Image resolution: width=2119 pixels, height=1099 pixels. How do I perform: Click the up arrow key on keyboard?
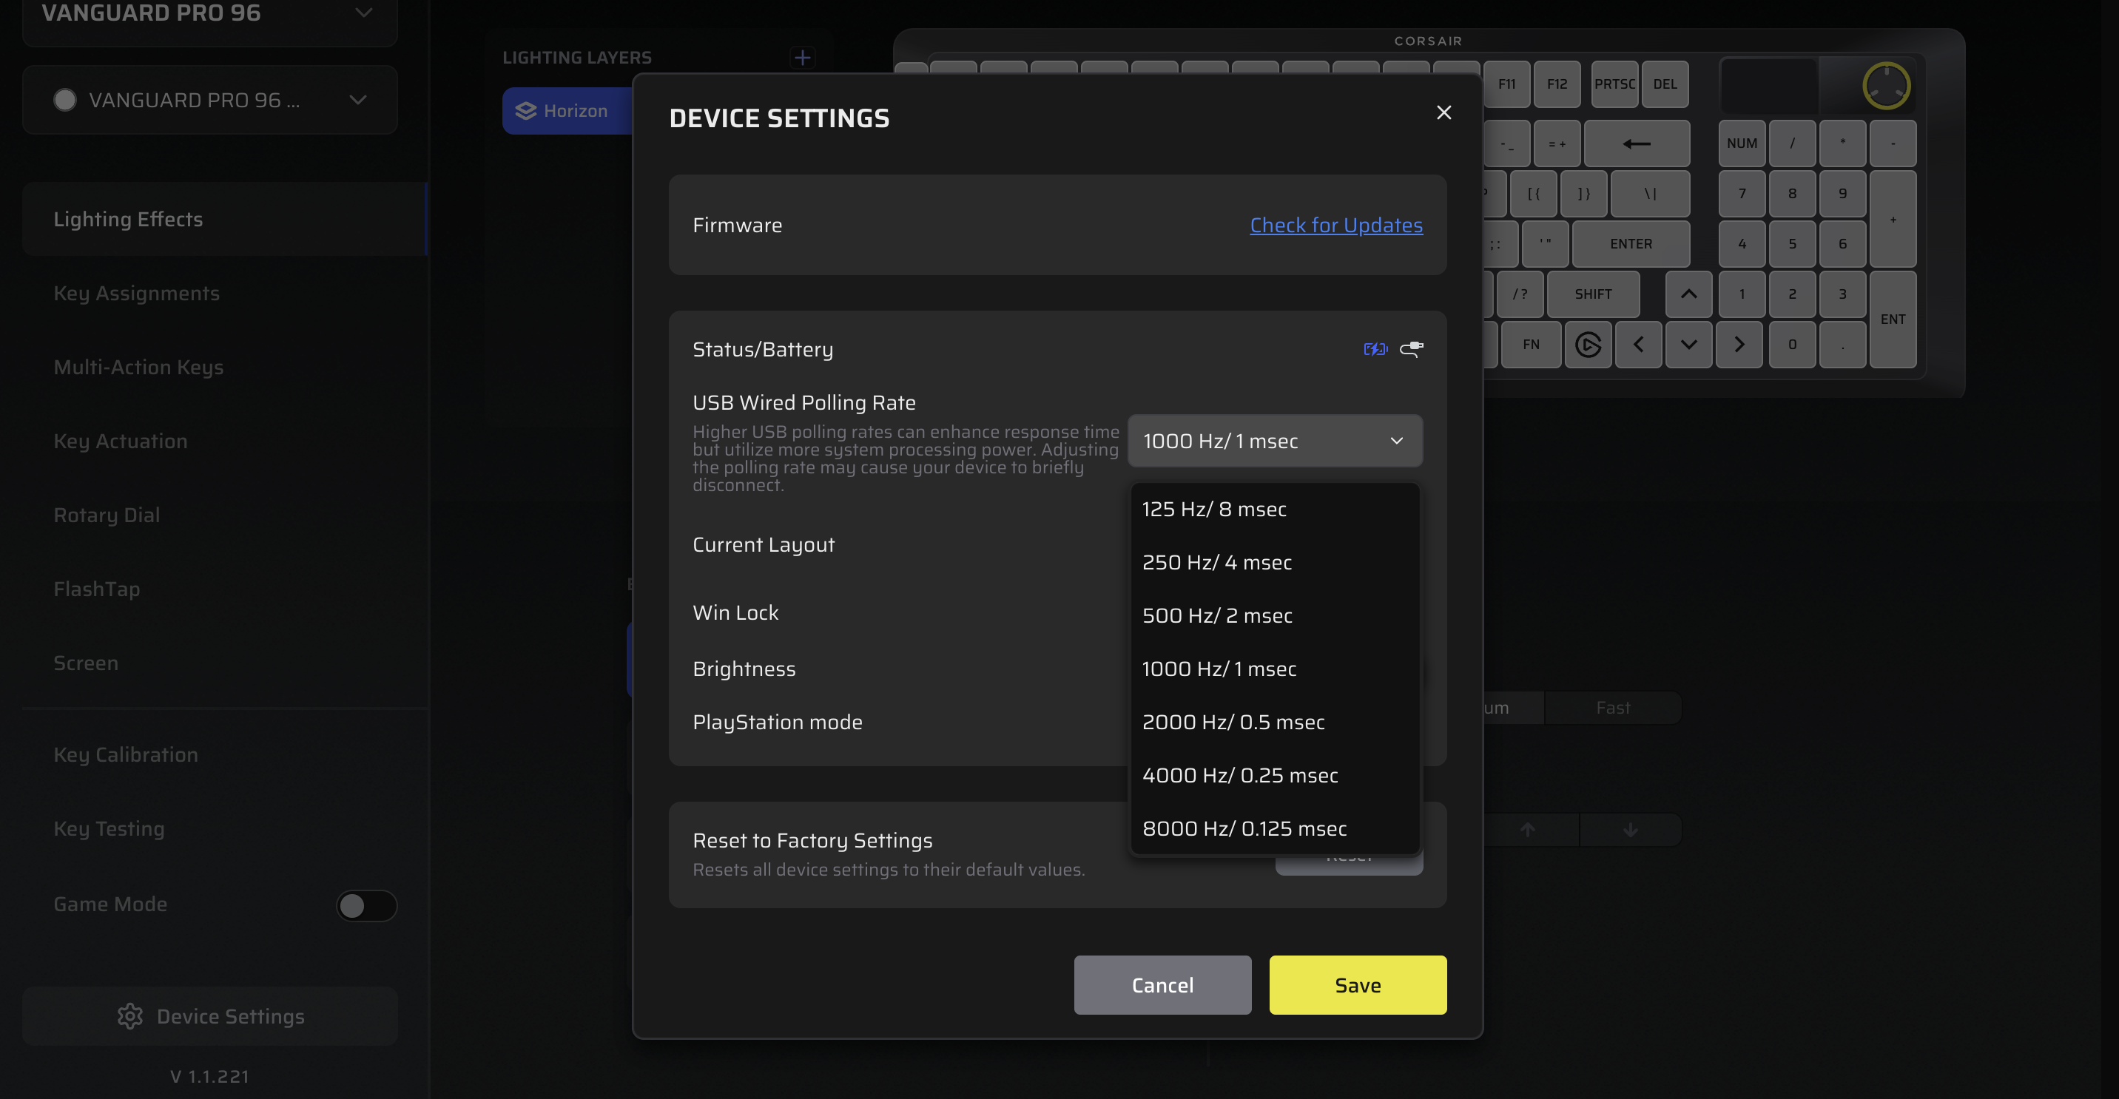pyautogui.click(x=1688, y=294)
